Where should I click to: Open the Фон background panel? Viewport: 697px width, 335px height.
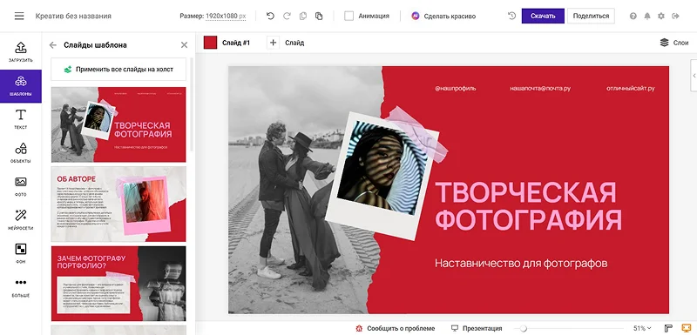pyautogui.click(x=21, y=254)
